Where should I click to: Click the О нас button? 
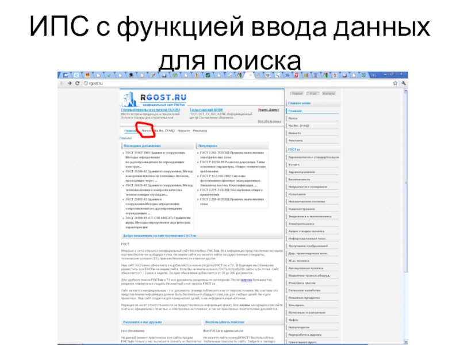(313, 94)
